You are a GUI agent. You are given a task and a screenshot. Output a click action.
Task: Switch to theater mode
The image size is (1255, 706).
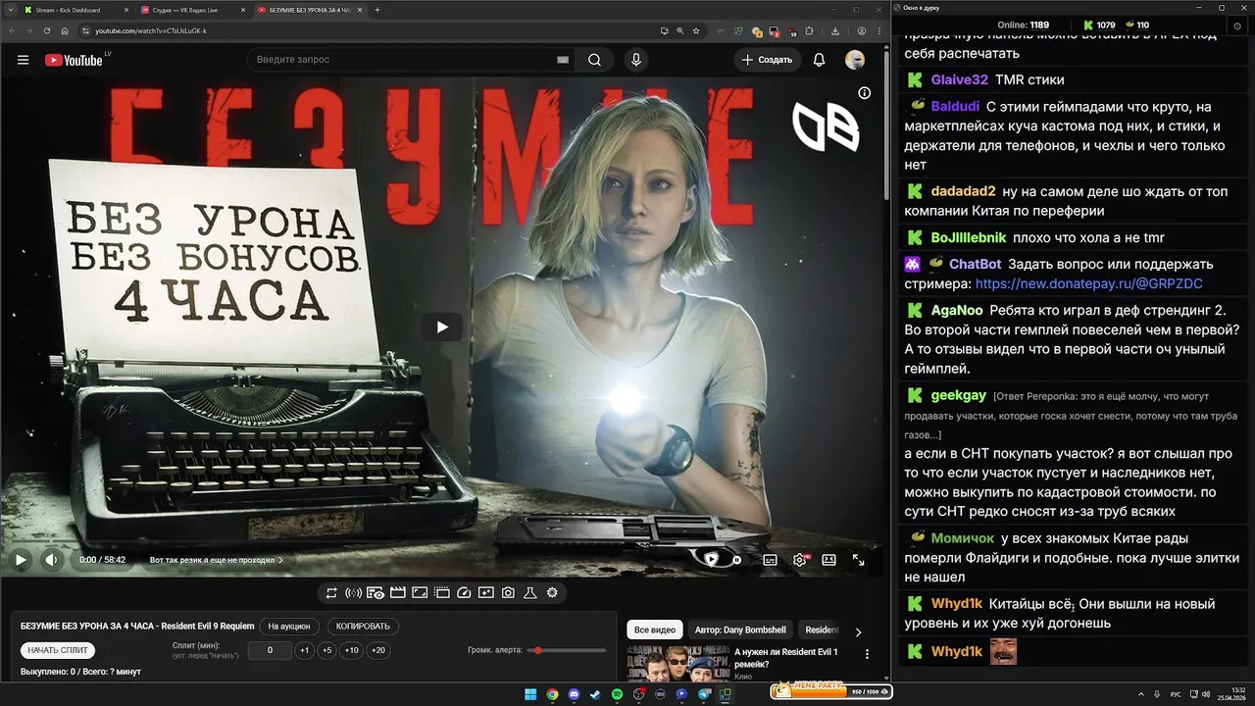(828, 560)
